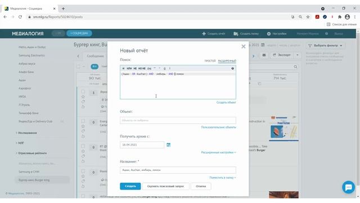The height and width of the screenshot is (203, 360).
Task: Open the Экспорт dropdown arrow
Action: pos(298,55)
